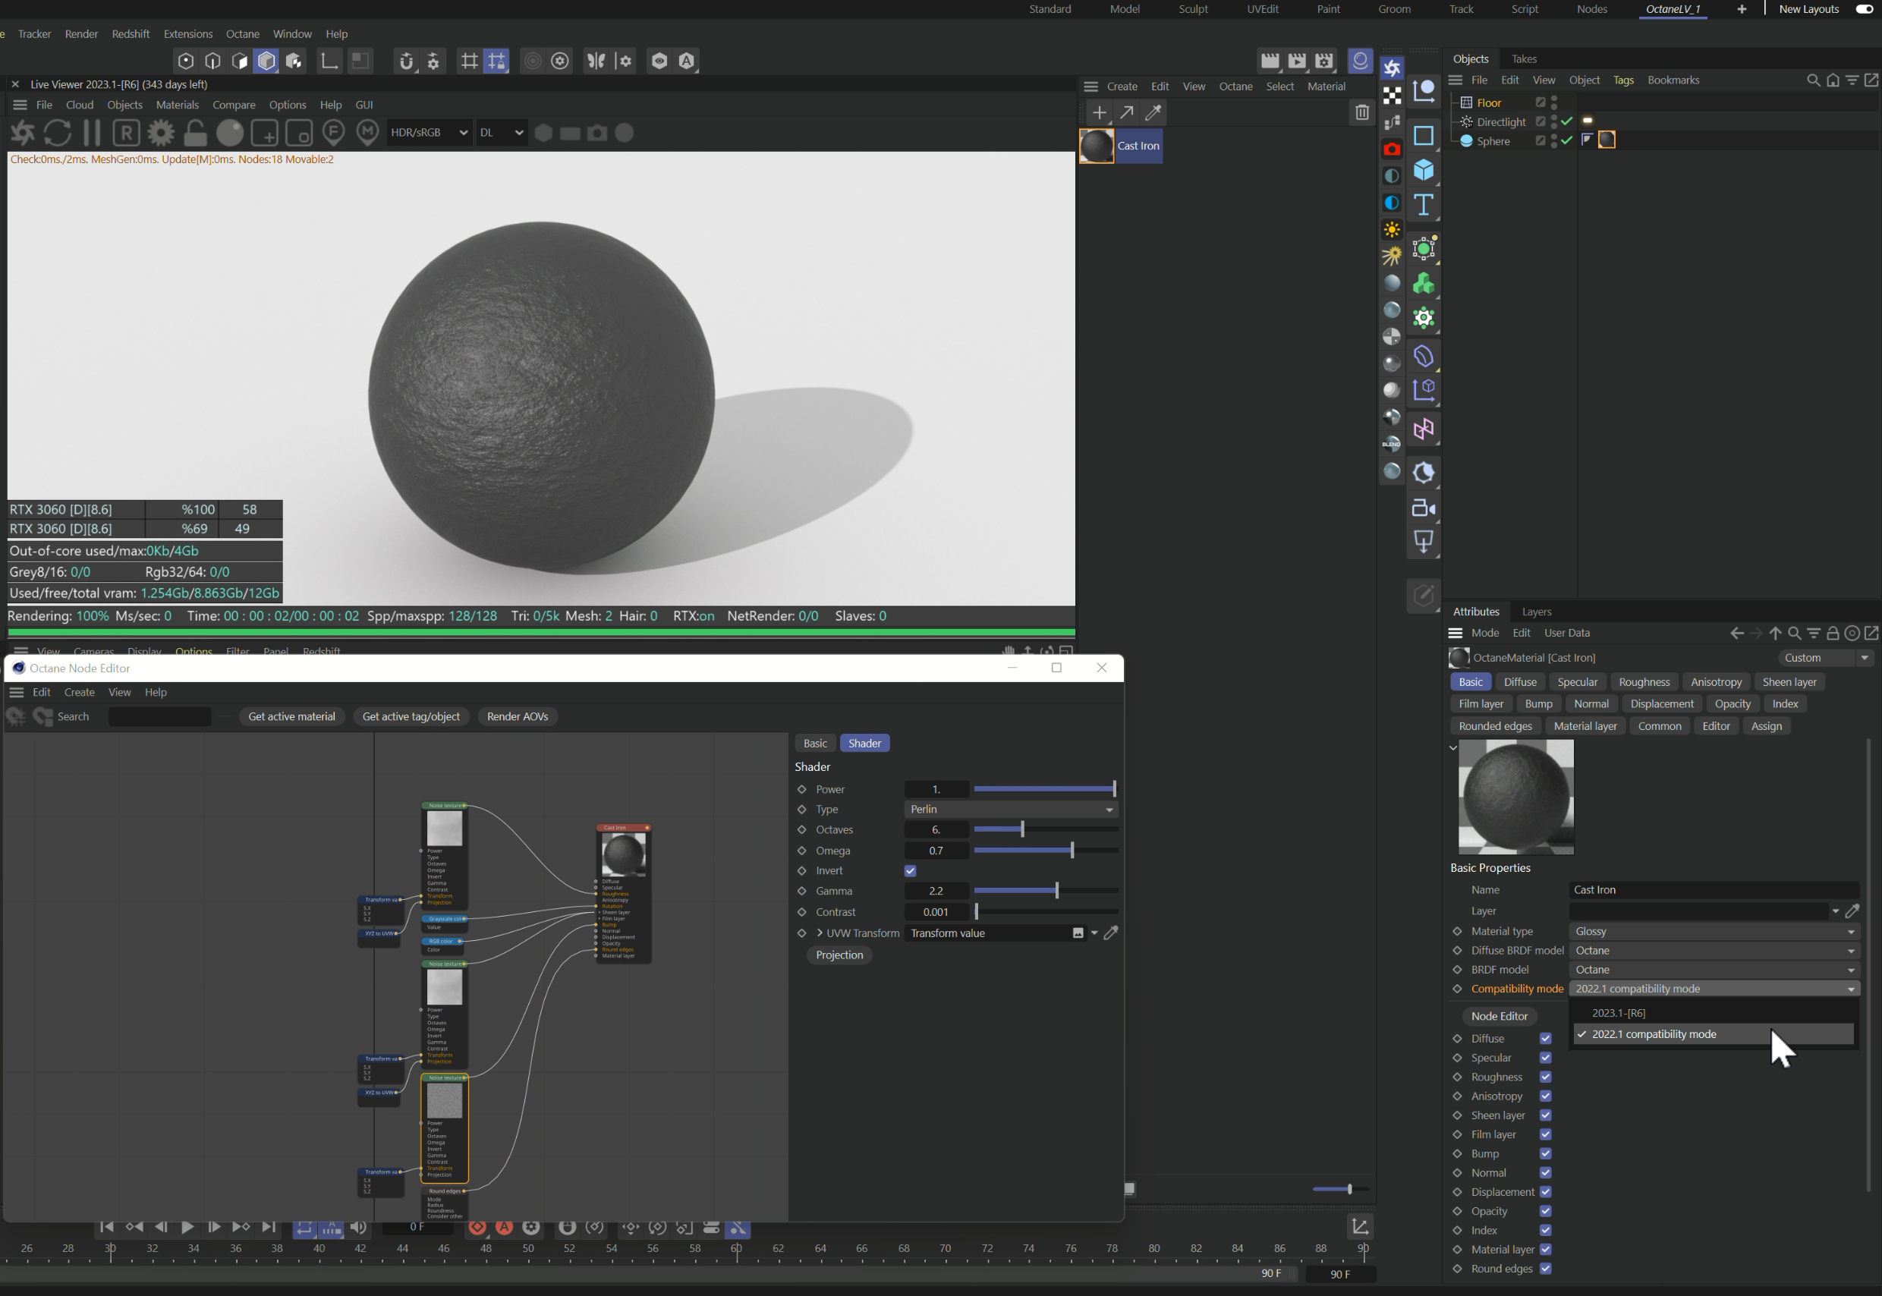The image size is (1882, 1296).
Task: Uncheck the Invert checkbox in Shader
Action: point(910,870)
